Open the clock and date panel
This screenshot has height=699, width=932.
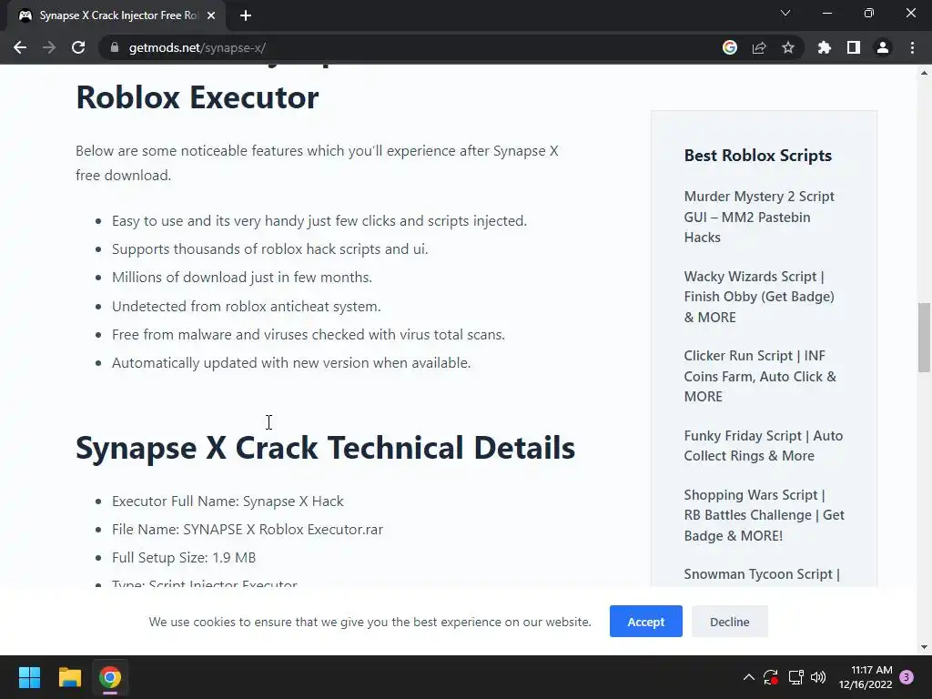coord(866,677)
